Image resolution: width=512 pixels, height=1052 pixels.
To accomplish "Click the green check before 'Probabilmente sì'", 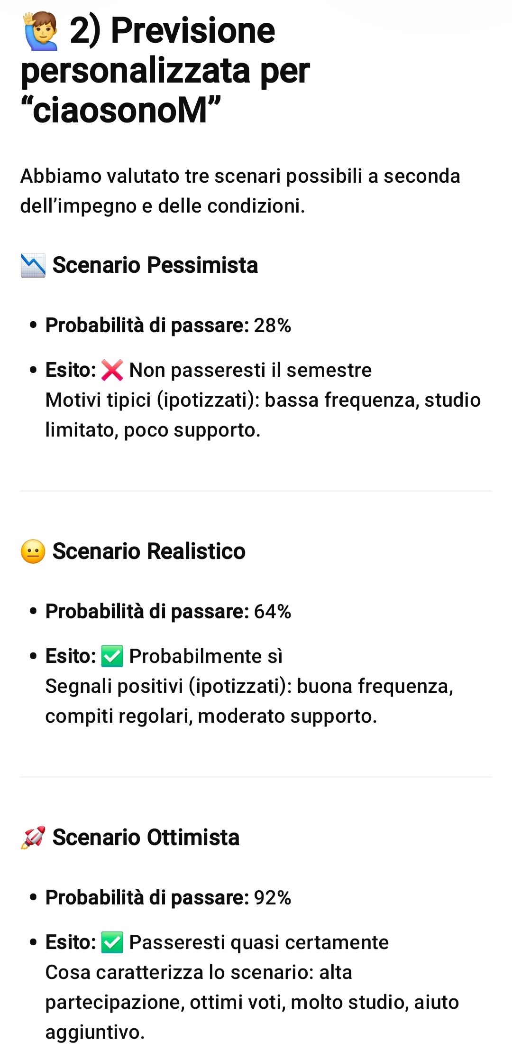I will pyautogui.click(x=112, y=656).
